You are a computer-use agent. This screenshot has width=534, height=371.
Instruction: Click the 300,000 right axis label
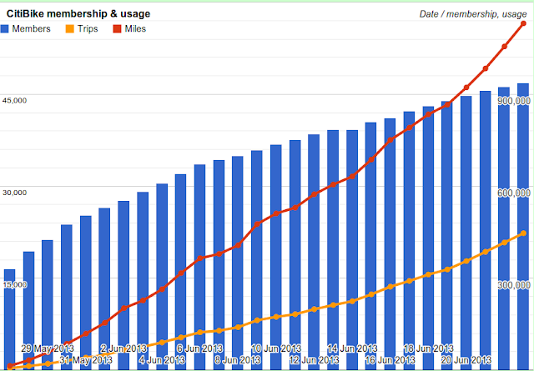(x=514, y=285)
